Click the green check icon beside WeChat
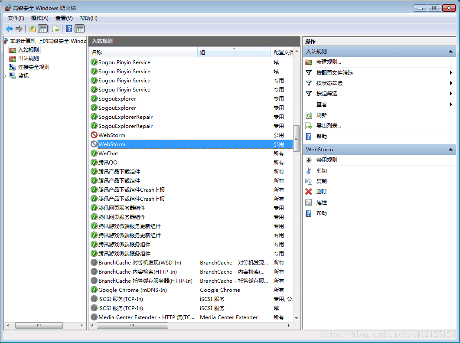The height and width of the screenshot is (343, 460). coord(94,153)
